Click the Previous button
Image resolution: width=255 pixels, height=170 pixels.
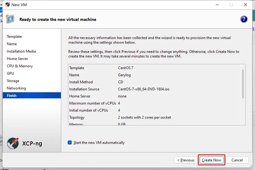coord(186,160)
